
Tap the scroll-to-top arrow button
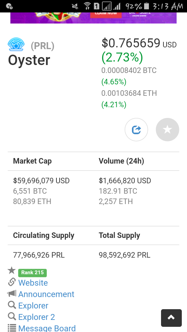coord(171,318)
